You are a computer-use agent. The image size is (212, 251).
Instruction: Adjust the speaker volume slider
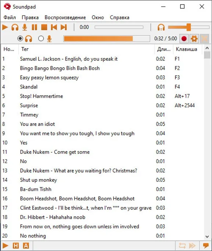tap(188, 27)
